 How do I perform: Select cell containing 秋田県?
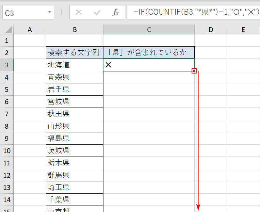[x=75, y=114]
